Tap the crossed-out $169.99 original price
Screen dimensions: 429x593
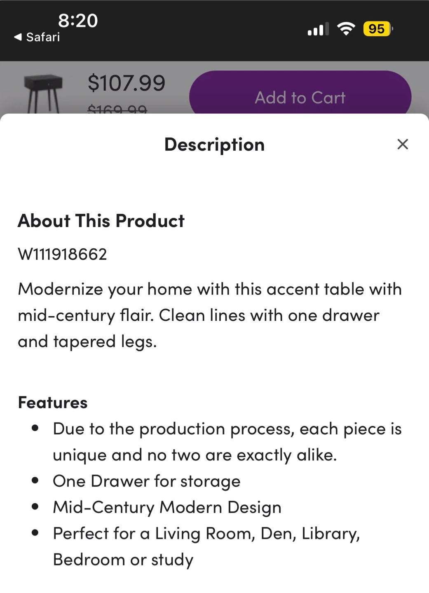(117, 110)
